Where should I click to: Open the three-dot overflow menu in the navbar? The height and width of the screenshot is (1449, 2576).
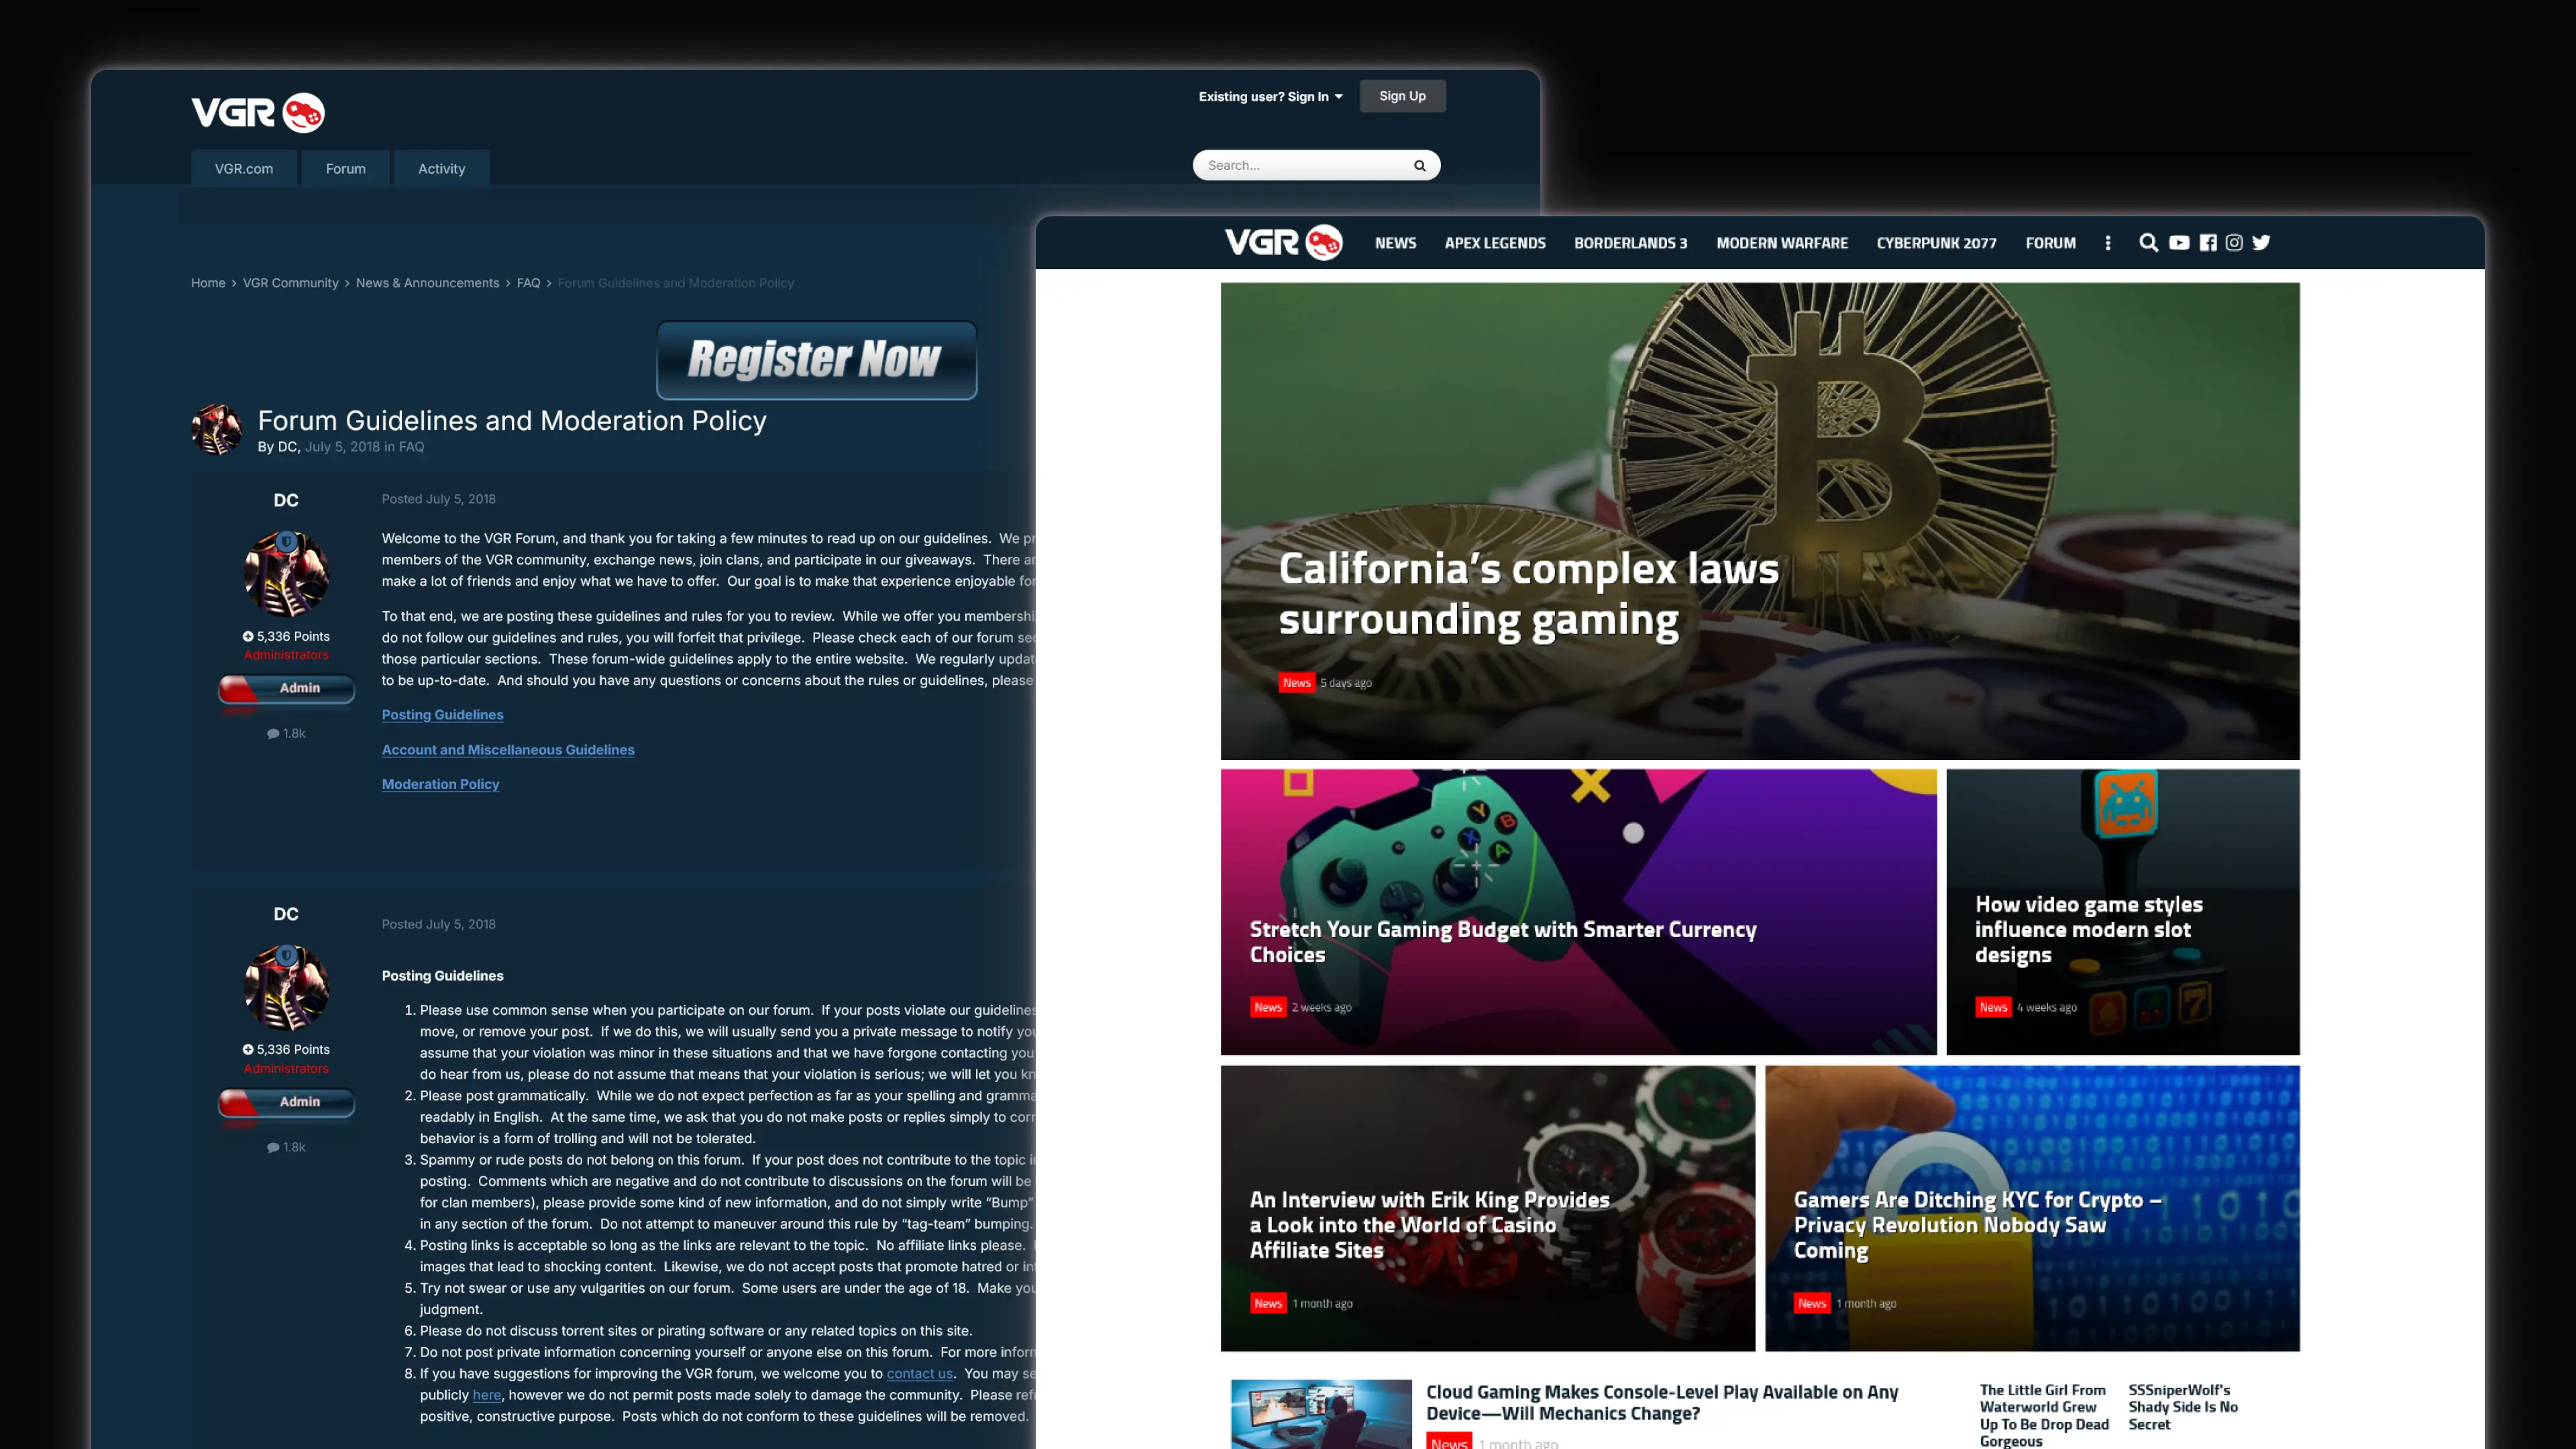click(2107, 242)
